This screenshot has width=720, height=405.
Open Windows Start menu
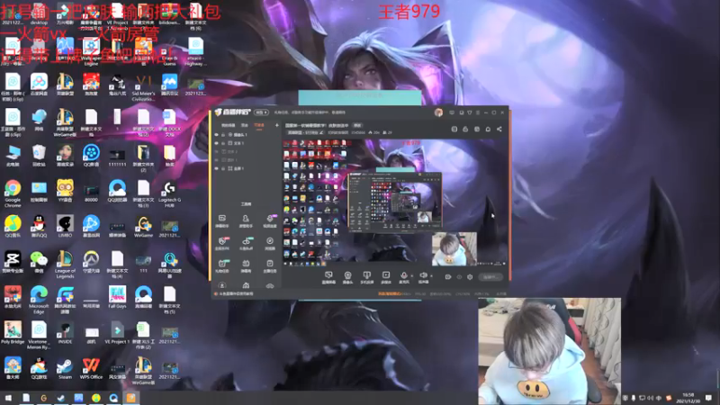point(8,398)
